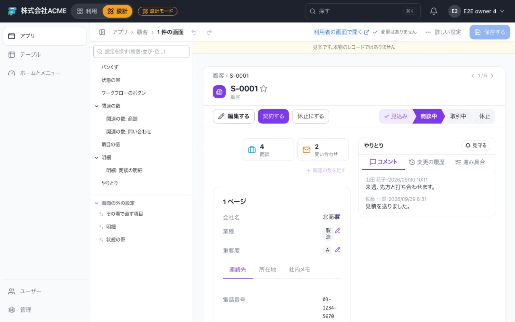This screenshot has height=322, width=515.
Task: Collapse the 関連の数 tree section
Action: click(97, 106)
